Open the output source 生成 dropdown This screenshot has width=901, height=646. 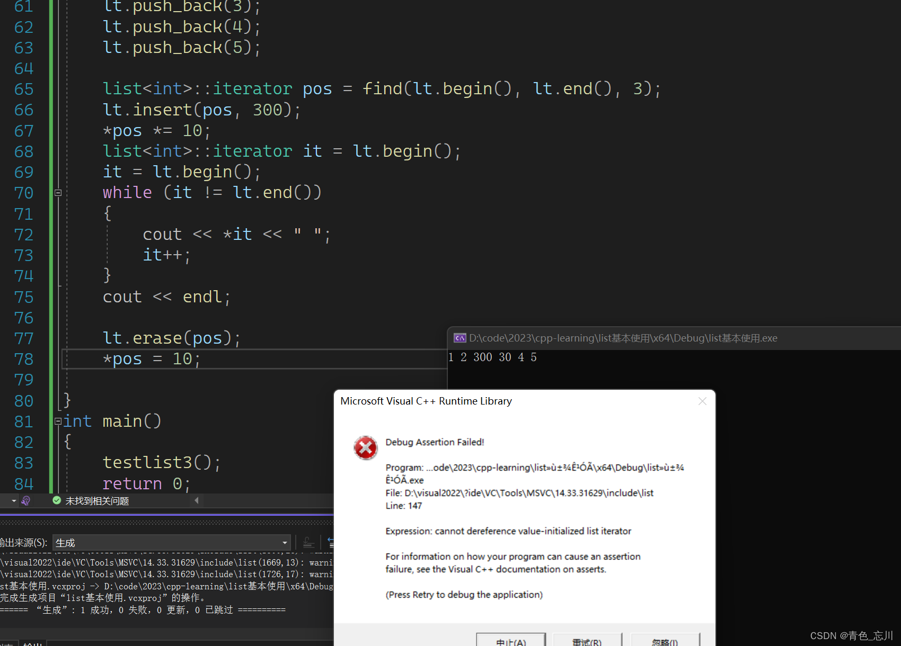point(172,543)
